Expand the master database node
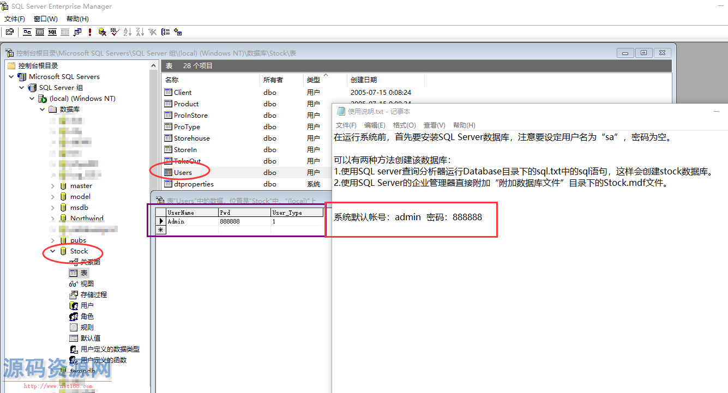The height and width of the screenshot is (393, 728). pos(53,186)
